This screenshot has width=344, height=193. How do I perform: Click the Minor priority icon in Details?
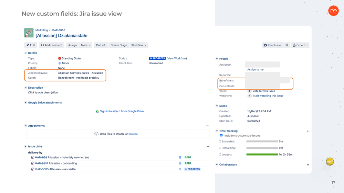pyautogui.click(x=60, y=63)
